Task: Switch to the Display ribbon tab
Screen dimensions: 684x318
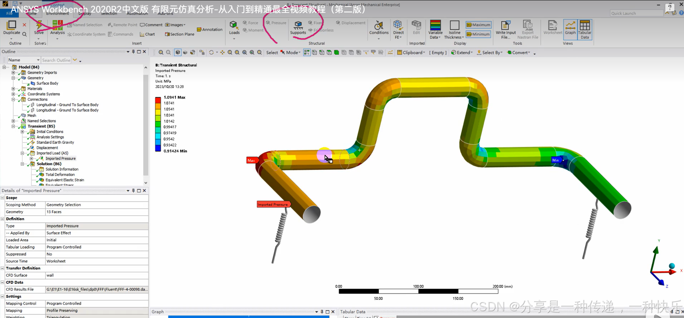Action: [x=84, y=14]
